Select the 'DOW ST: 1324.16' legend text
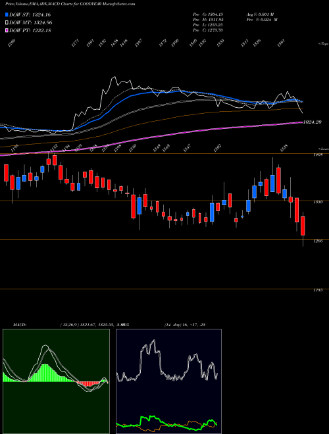329x434 pixels. pyautogui.click(x=30, y=14)
